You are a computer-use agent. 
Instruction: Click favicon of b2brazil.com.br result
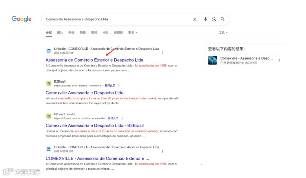point(49,116)
